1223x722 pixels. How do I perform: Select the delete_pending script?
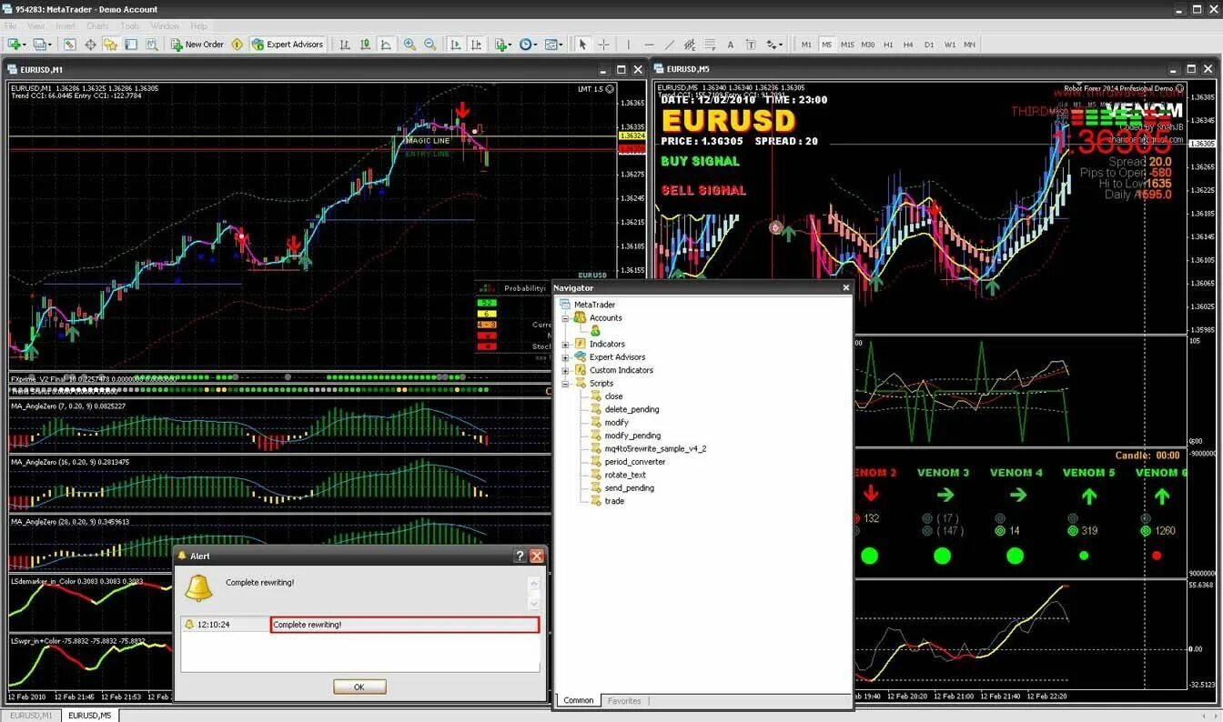click(632, 409)
